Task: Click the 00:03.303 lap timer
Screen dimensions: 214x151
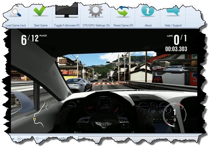Action: 176,49
